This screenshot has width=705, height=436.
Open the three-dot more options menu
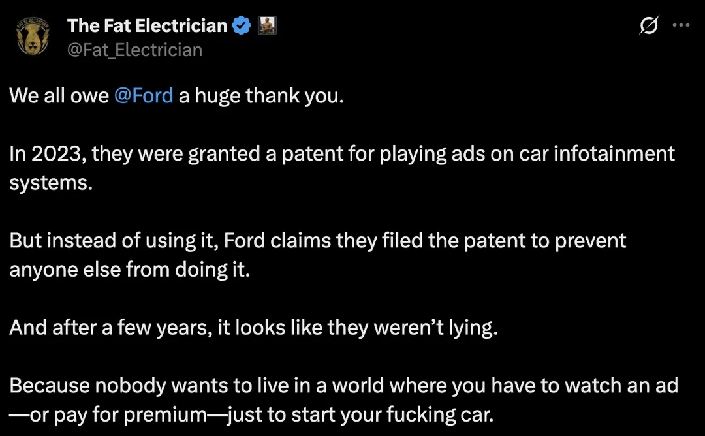click(681, 25)
